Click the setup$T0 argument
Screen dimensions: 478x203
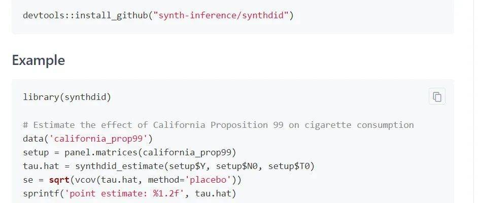click(x=289, y=166)
